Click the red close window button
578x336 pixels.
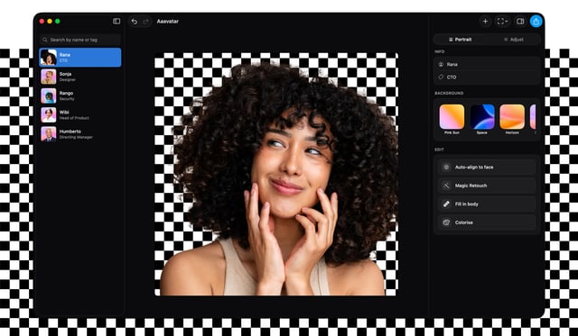click(42, 22)
